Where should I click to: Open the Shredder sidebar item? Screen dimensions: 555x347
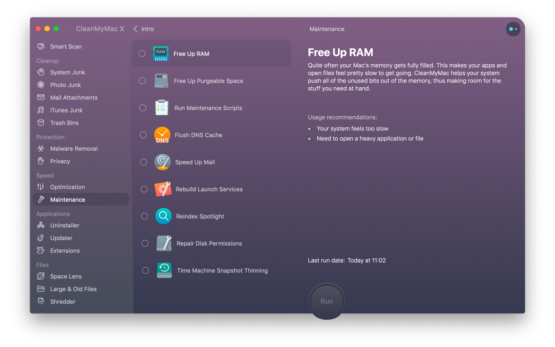(x=81, y=302)
